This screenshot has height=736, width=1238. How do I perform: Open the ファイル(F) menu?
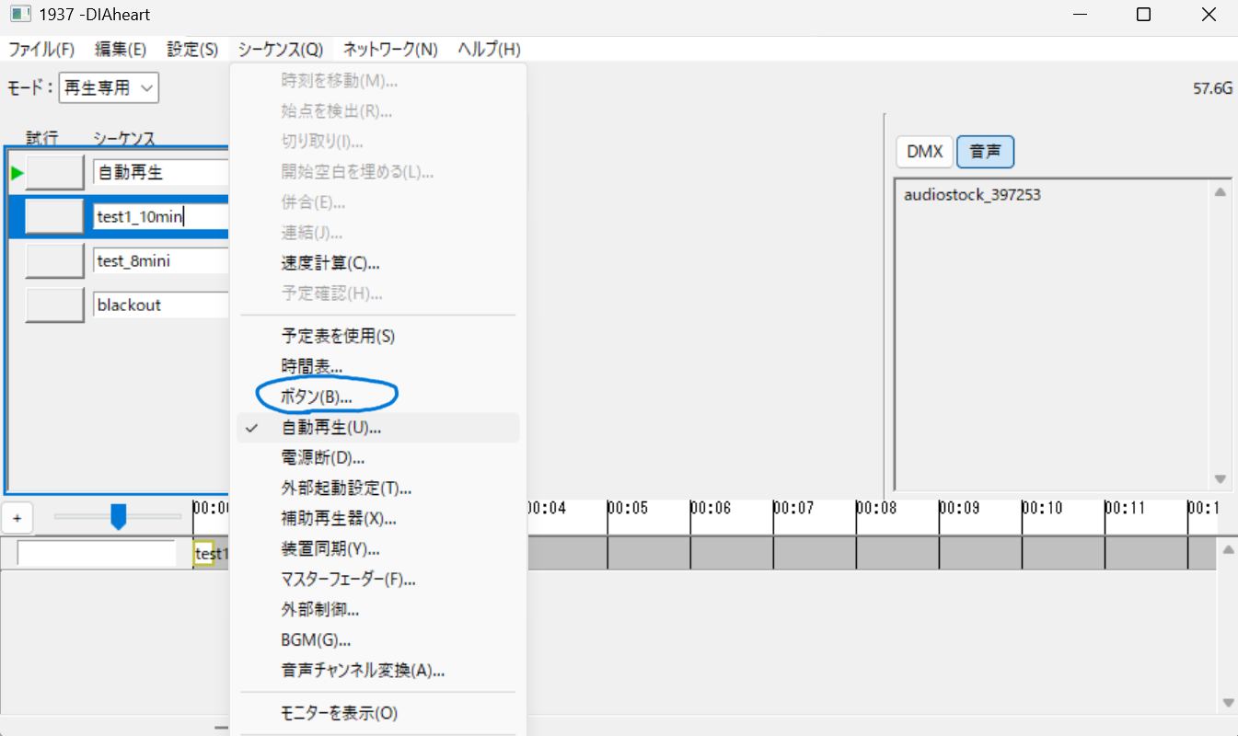pyautogui.click(x=41, y=50)
